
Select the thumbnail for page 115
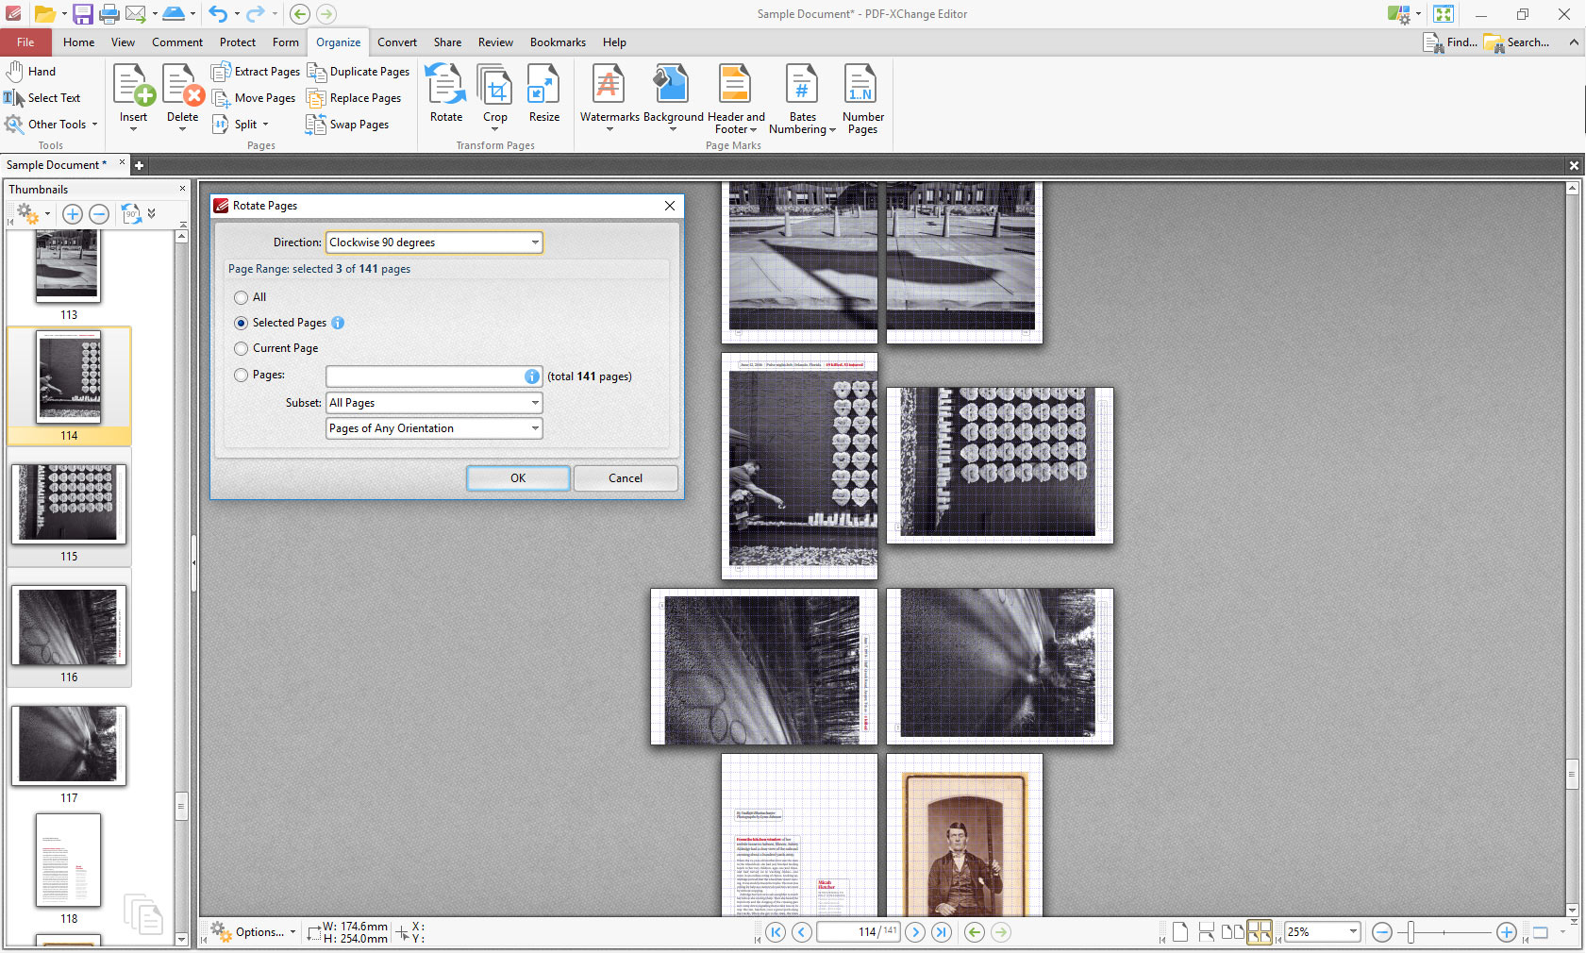click(x=68, y=505)
